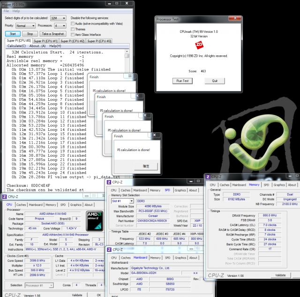Image resolution: width=300 pixels, height=297 pixels.
Task: Click OK in CPU-Z CPU window
Action: 99,295
